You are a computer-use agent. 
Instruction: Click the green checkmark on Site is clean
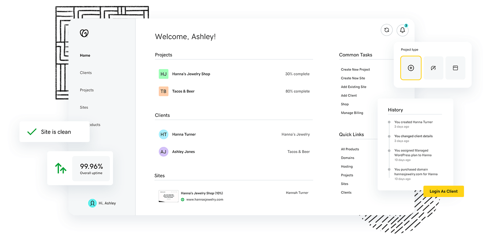(32, 132)
